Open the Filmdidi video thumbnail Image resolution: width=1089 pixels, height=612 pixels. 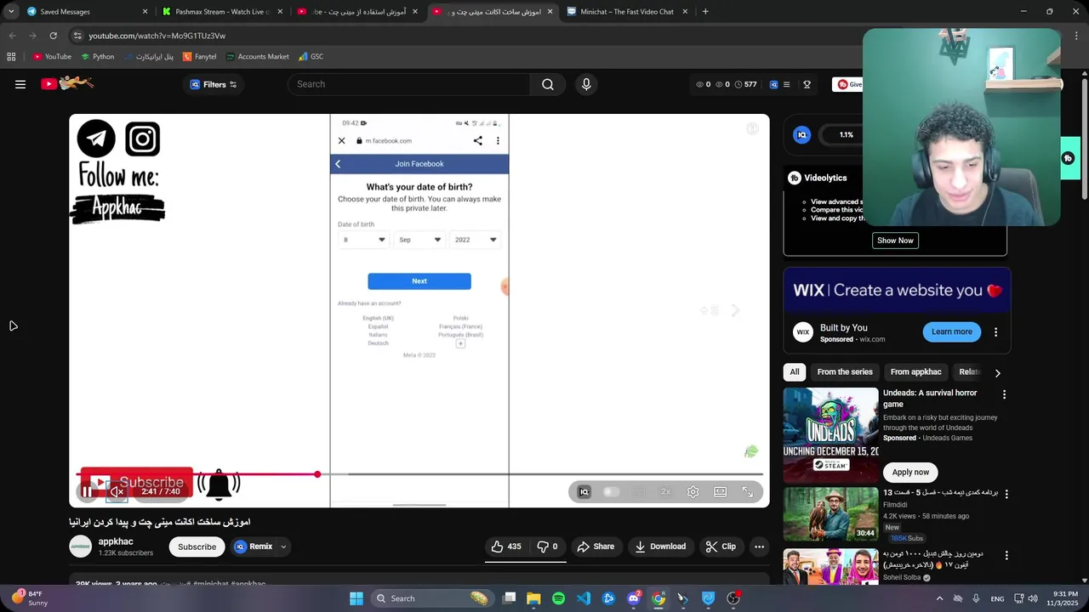[830, 513]
